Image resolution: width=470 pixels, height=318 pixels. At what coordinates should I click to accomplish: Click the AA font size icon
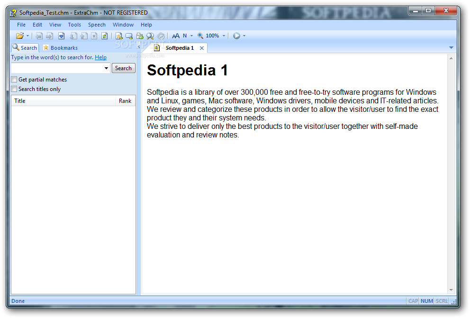176,36
